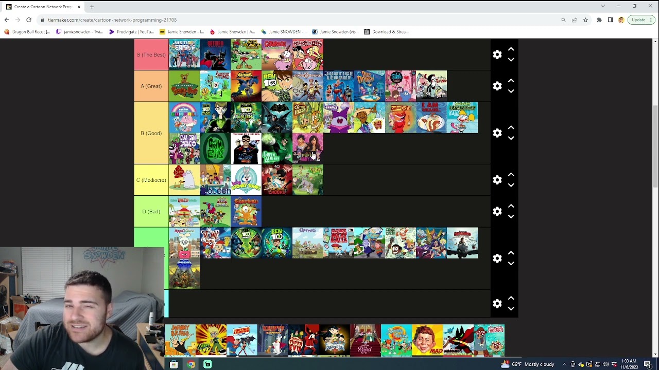Click the B (Good) tier label
The image size is (659, 370).
[151, 133]
